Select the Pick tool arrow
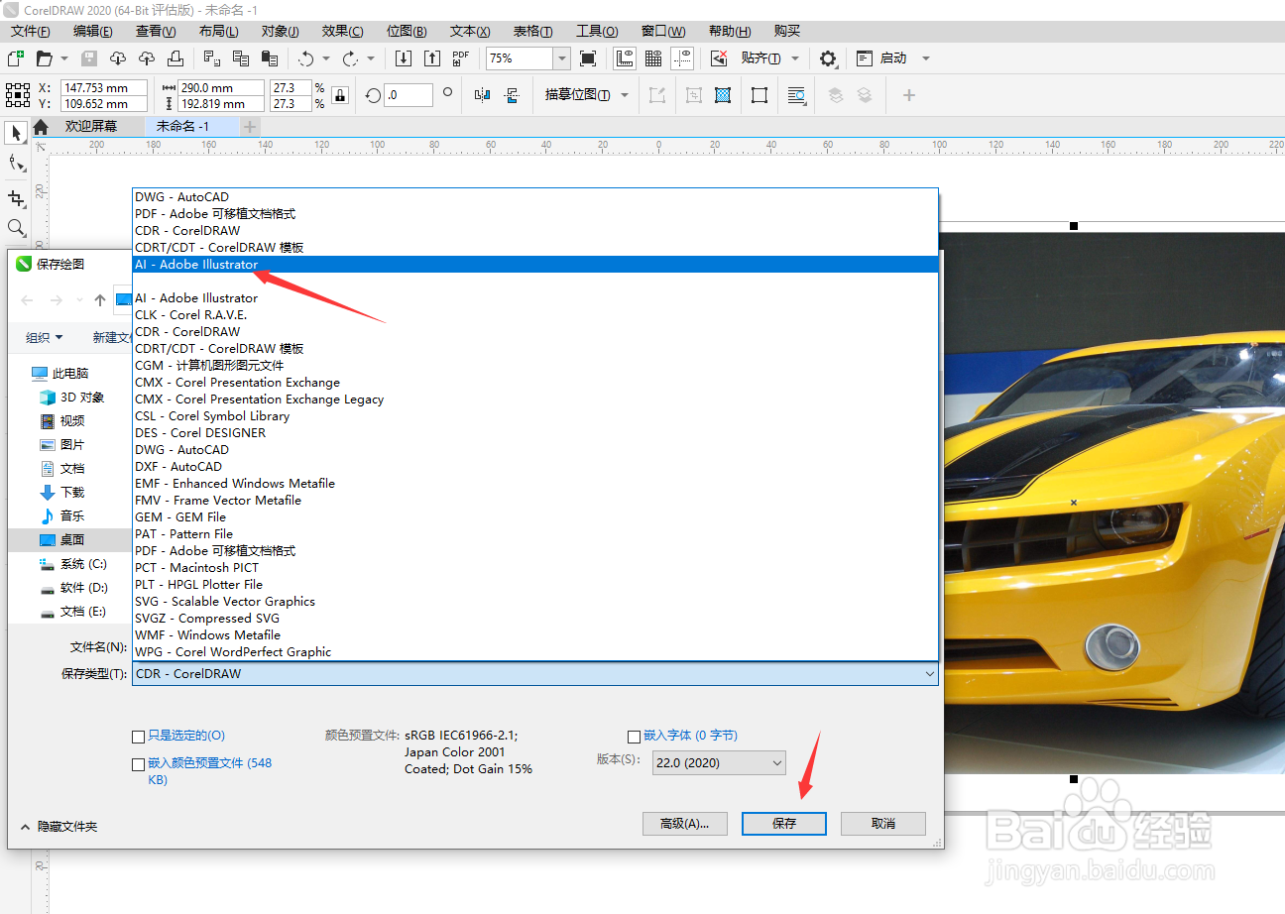The image size is (1285, 914). (x=16, y=133)
